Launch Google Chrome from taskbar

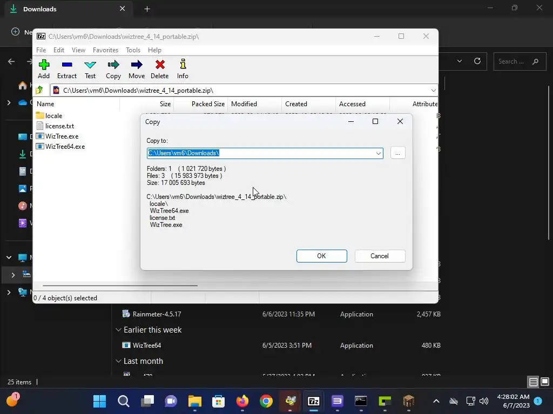pos(266,401)
